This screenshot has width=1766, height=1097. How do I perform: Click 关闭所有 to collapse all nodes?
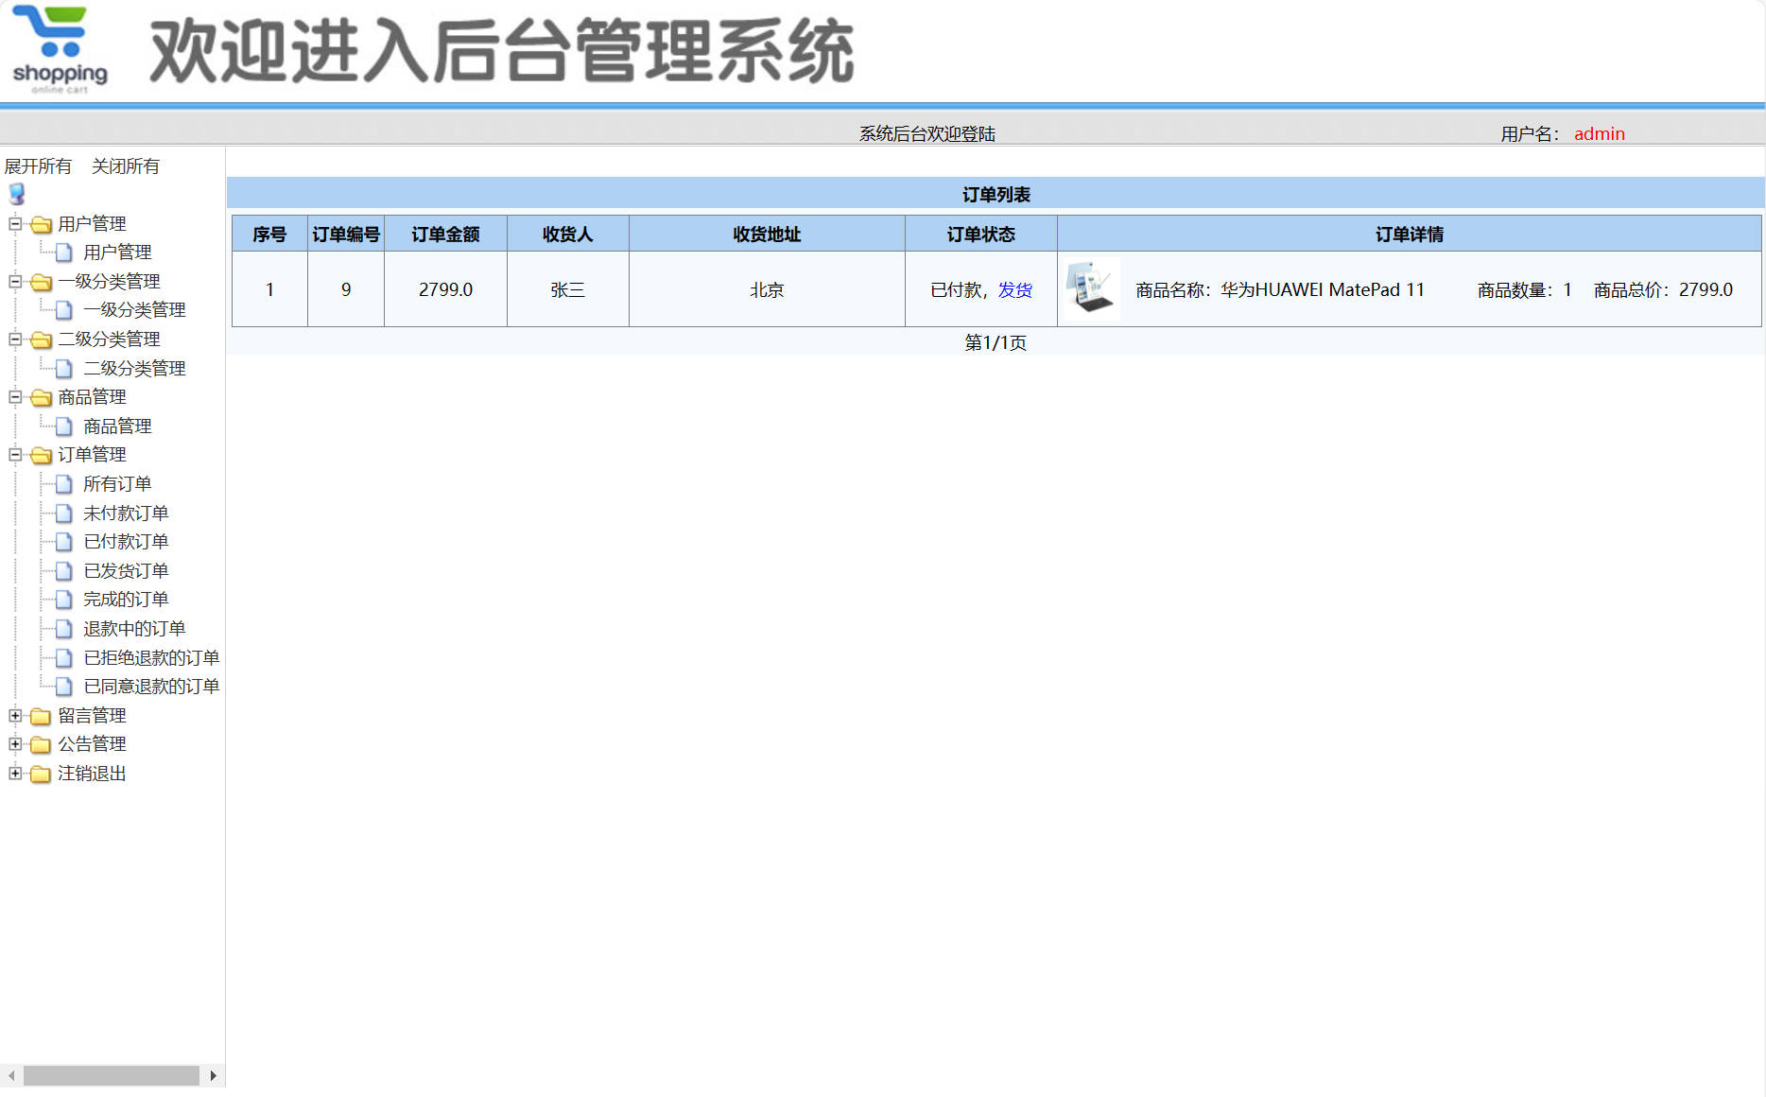coord(127,165)
